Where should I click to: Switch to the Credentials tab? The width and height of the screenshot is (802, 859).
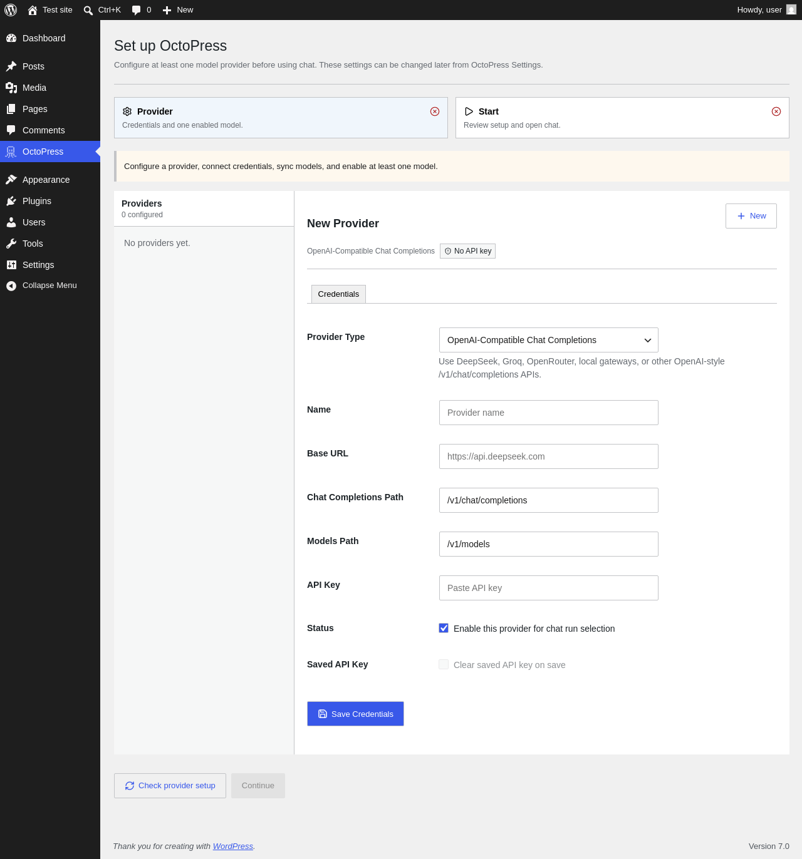338,294
